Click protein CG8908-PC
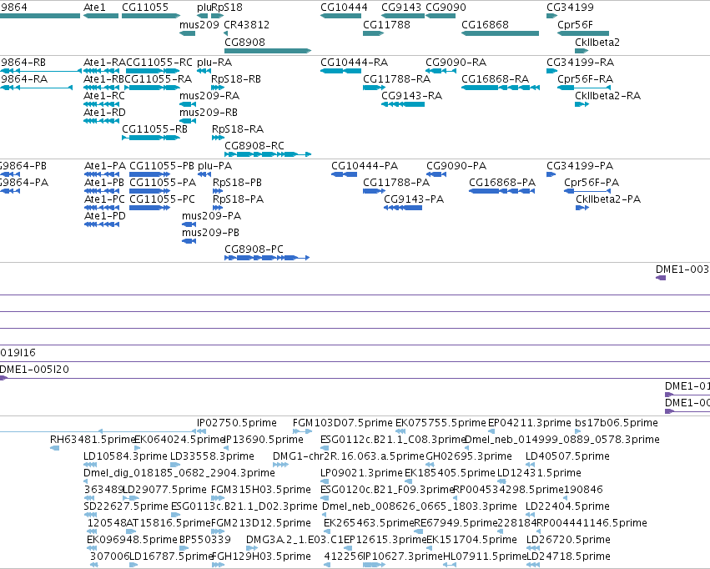The width and height of the screenshot is (710, 569). 254,249
